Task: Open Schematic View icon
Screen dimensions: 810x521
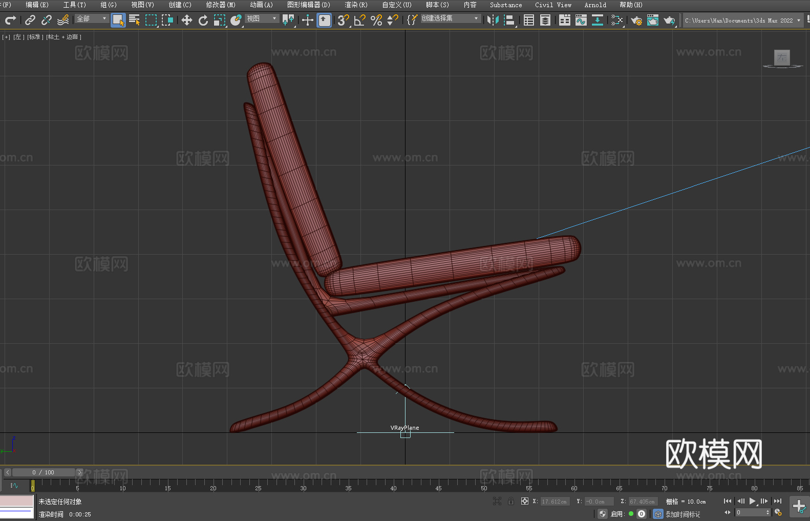Action: click(617, 20)
